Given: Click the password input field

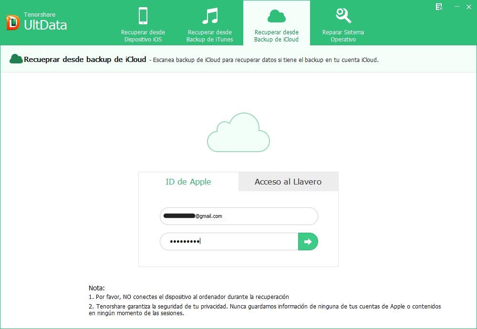Looking at the screenshot, I should point(229,241).
